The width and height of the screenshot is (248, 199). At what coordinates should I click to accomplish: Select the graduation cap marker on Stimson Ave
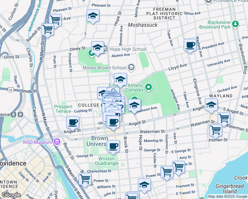[x=134, y=105]
